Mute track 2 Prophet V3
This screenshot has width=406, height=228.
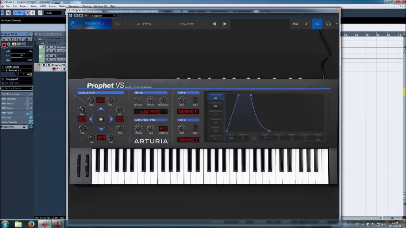44,65
